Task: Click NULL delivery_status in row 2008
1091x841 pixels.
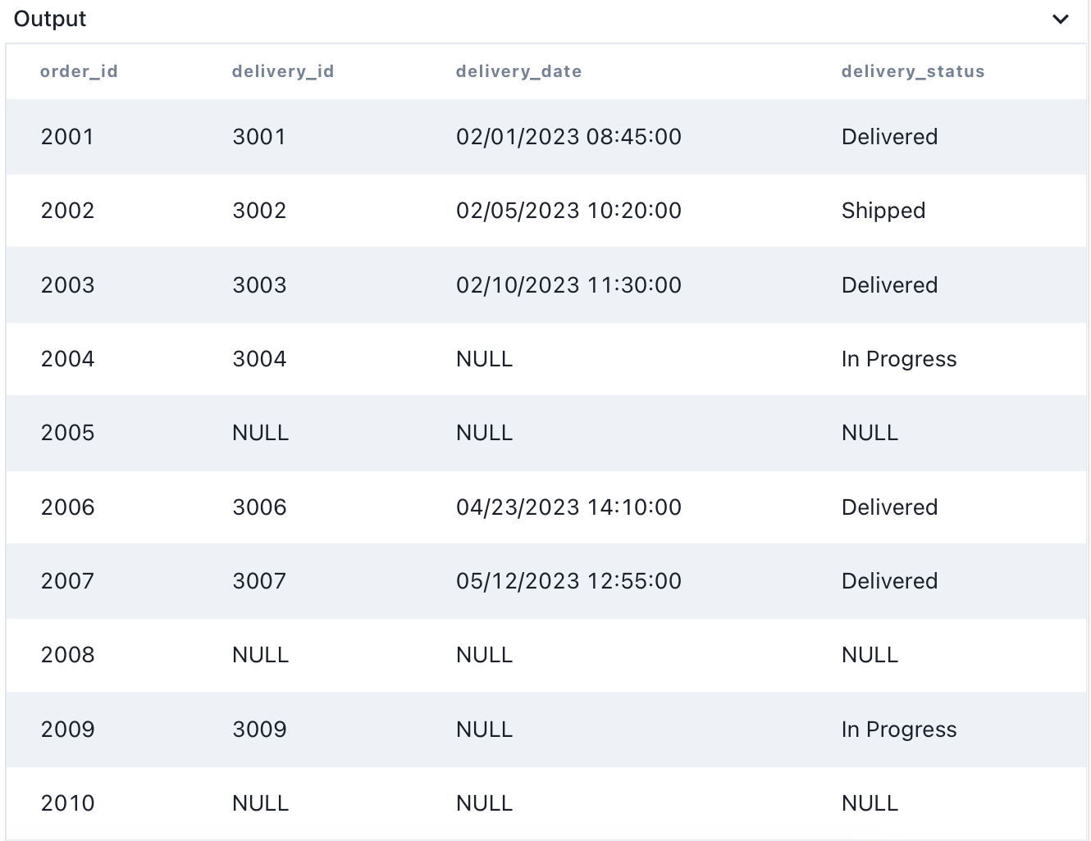Action: [x=870, y=655]
